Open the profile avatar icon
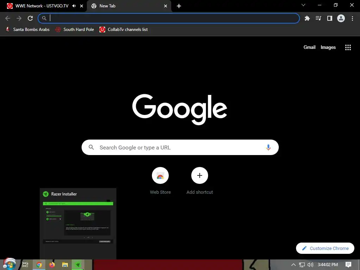 coord(341,18)
